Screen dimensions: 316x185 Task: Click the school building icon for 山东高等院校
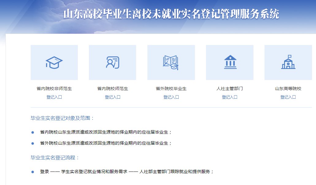point(288,62)
